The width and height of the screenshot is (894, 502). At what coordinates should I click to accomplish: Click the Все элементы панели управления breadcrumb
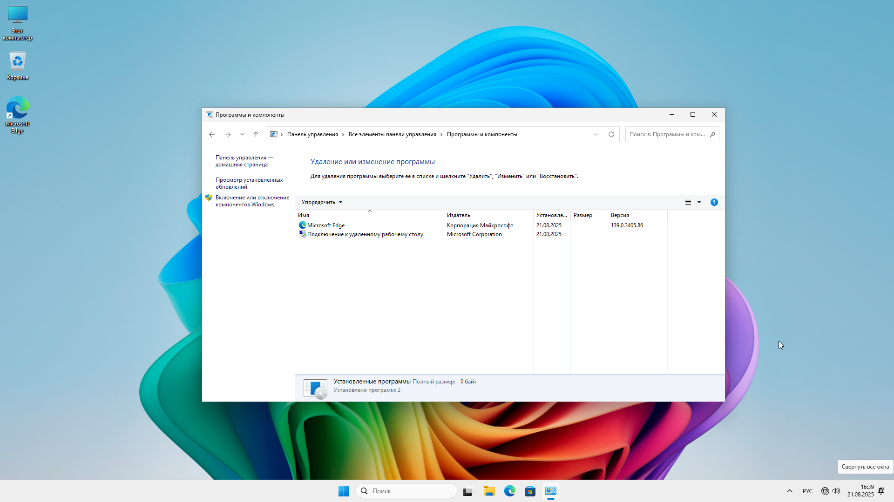pyautogui.click(x=392, y=134)
